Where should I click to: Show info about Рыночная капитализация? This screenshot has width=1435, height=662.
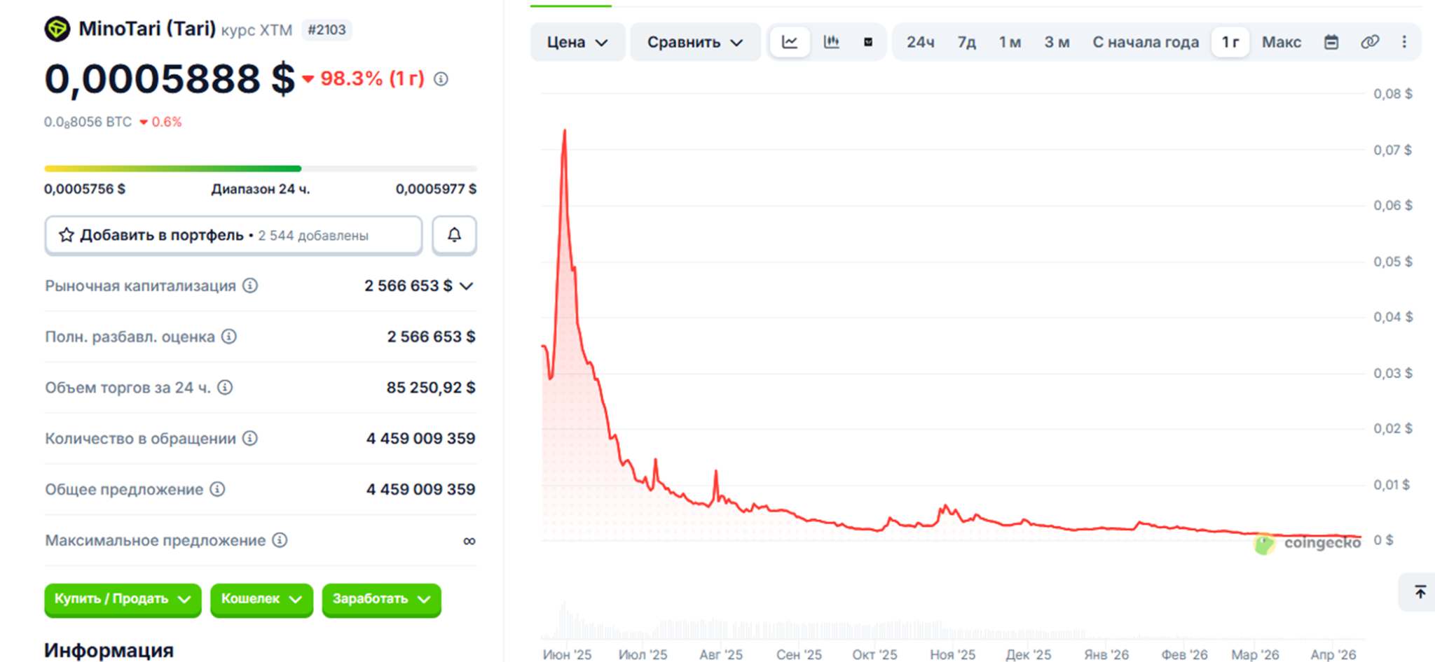250,286
